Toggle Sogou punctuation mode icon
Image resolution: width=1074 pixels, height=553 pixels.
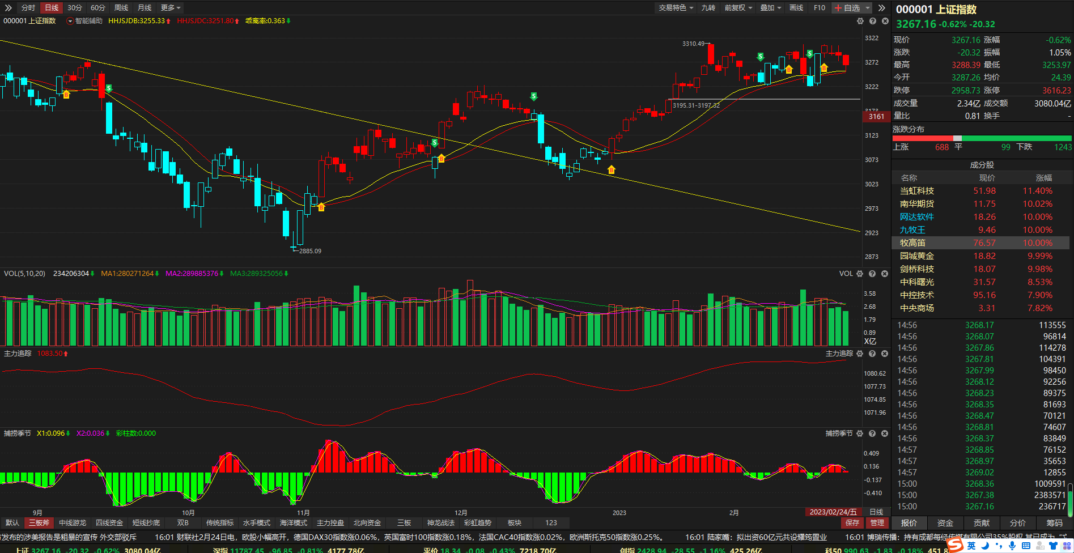[x=999, y=546]
